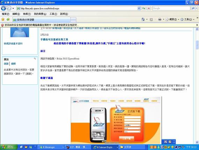Click the red shield icon on information bar
Image resolution: width=199 pixels, height=150 pixels.
pos(2,25)
